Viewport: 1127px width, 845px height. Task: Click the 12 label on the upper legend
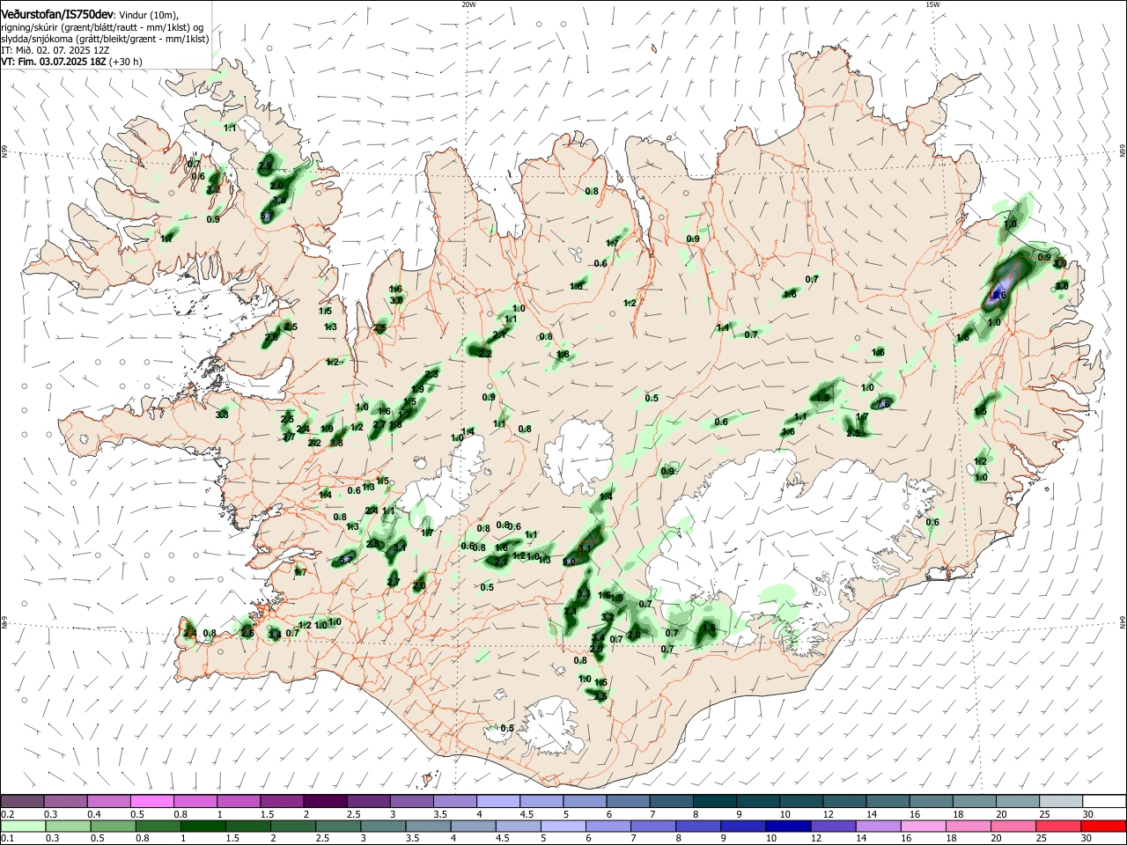point(829,814)
